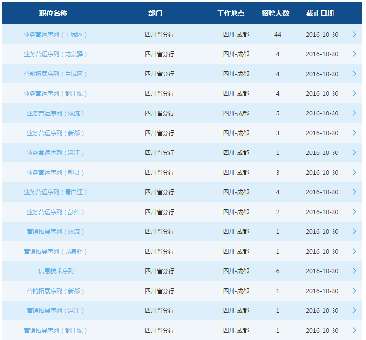Click the chevron beside 营销拓展序列（龙泉驿）
Screen dimensions: 366x340
[x=354, y=251]
